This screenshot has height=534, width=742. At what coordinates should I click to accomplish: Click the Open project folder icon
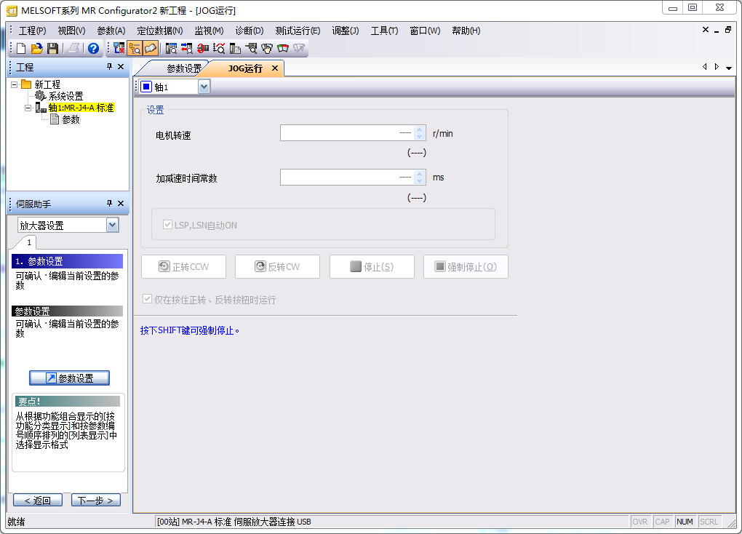coord(36,49)
